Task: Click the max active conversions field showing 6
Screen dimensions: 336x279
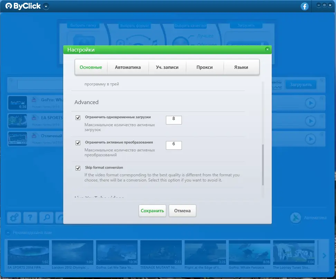Action: tap(174, 145)
